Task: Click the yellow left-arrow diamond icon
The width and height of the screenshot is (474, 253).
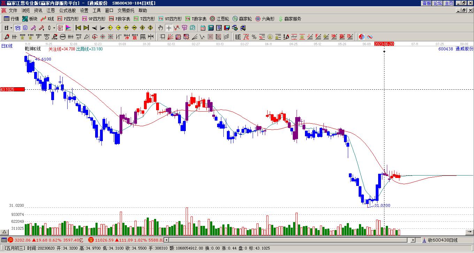Action: pyautogui.click(x=110, y=28)
